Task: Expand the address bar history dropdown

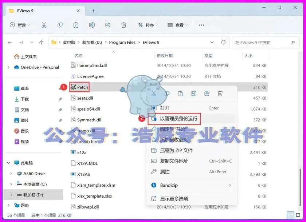Action: click(x=212, y=42)
